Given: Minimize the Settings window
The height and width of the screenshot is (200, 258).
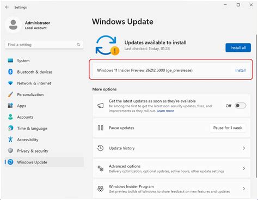Looking at the screenshot, I should click(x=225, y=5).
